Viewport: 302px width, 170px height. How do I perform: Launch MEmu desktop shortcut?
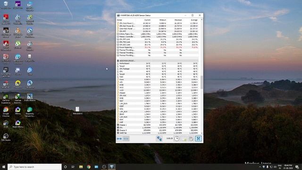pyautogui.click(x=18, y=111)
